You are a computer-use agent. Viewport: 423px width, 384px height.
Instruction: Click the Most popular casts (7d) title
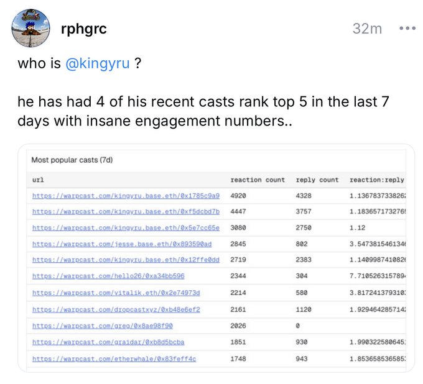(72, 160)
